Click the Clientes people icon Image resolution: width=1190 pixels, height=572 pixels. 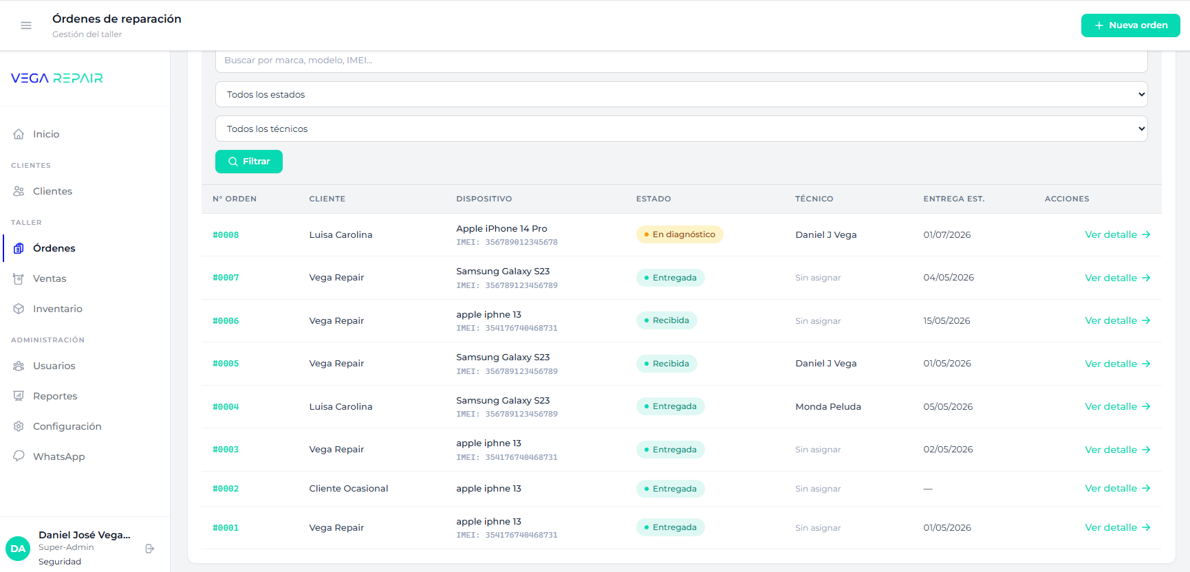[x=19, y=191]
